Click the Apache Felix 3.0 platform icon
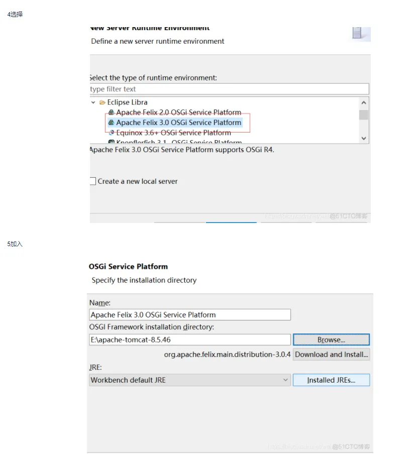 click(112, 123)
